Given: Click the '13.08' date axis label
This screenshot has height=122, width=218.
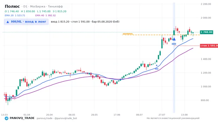Looking at the screenshot, I should (184, 115).
